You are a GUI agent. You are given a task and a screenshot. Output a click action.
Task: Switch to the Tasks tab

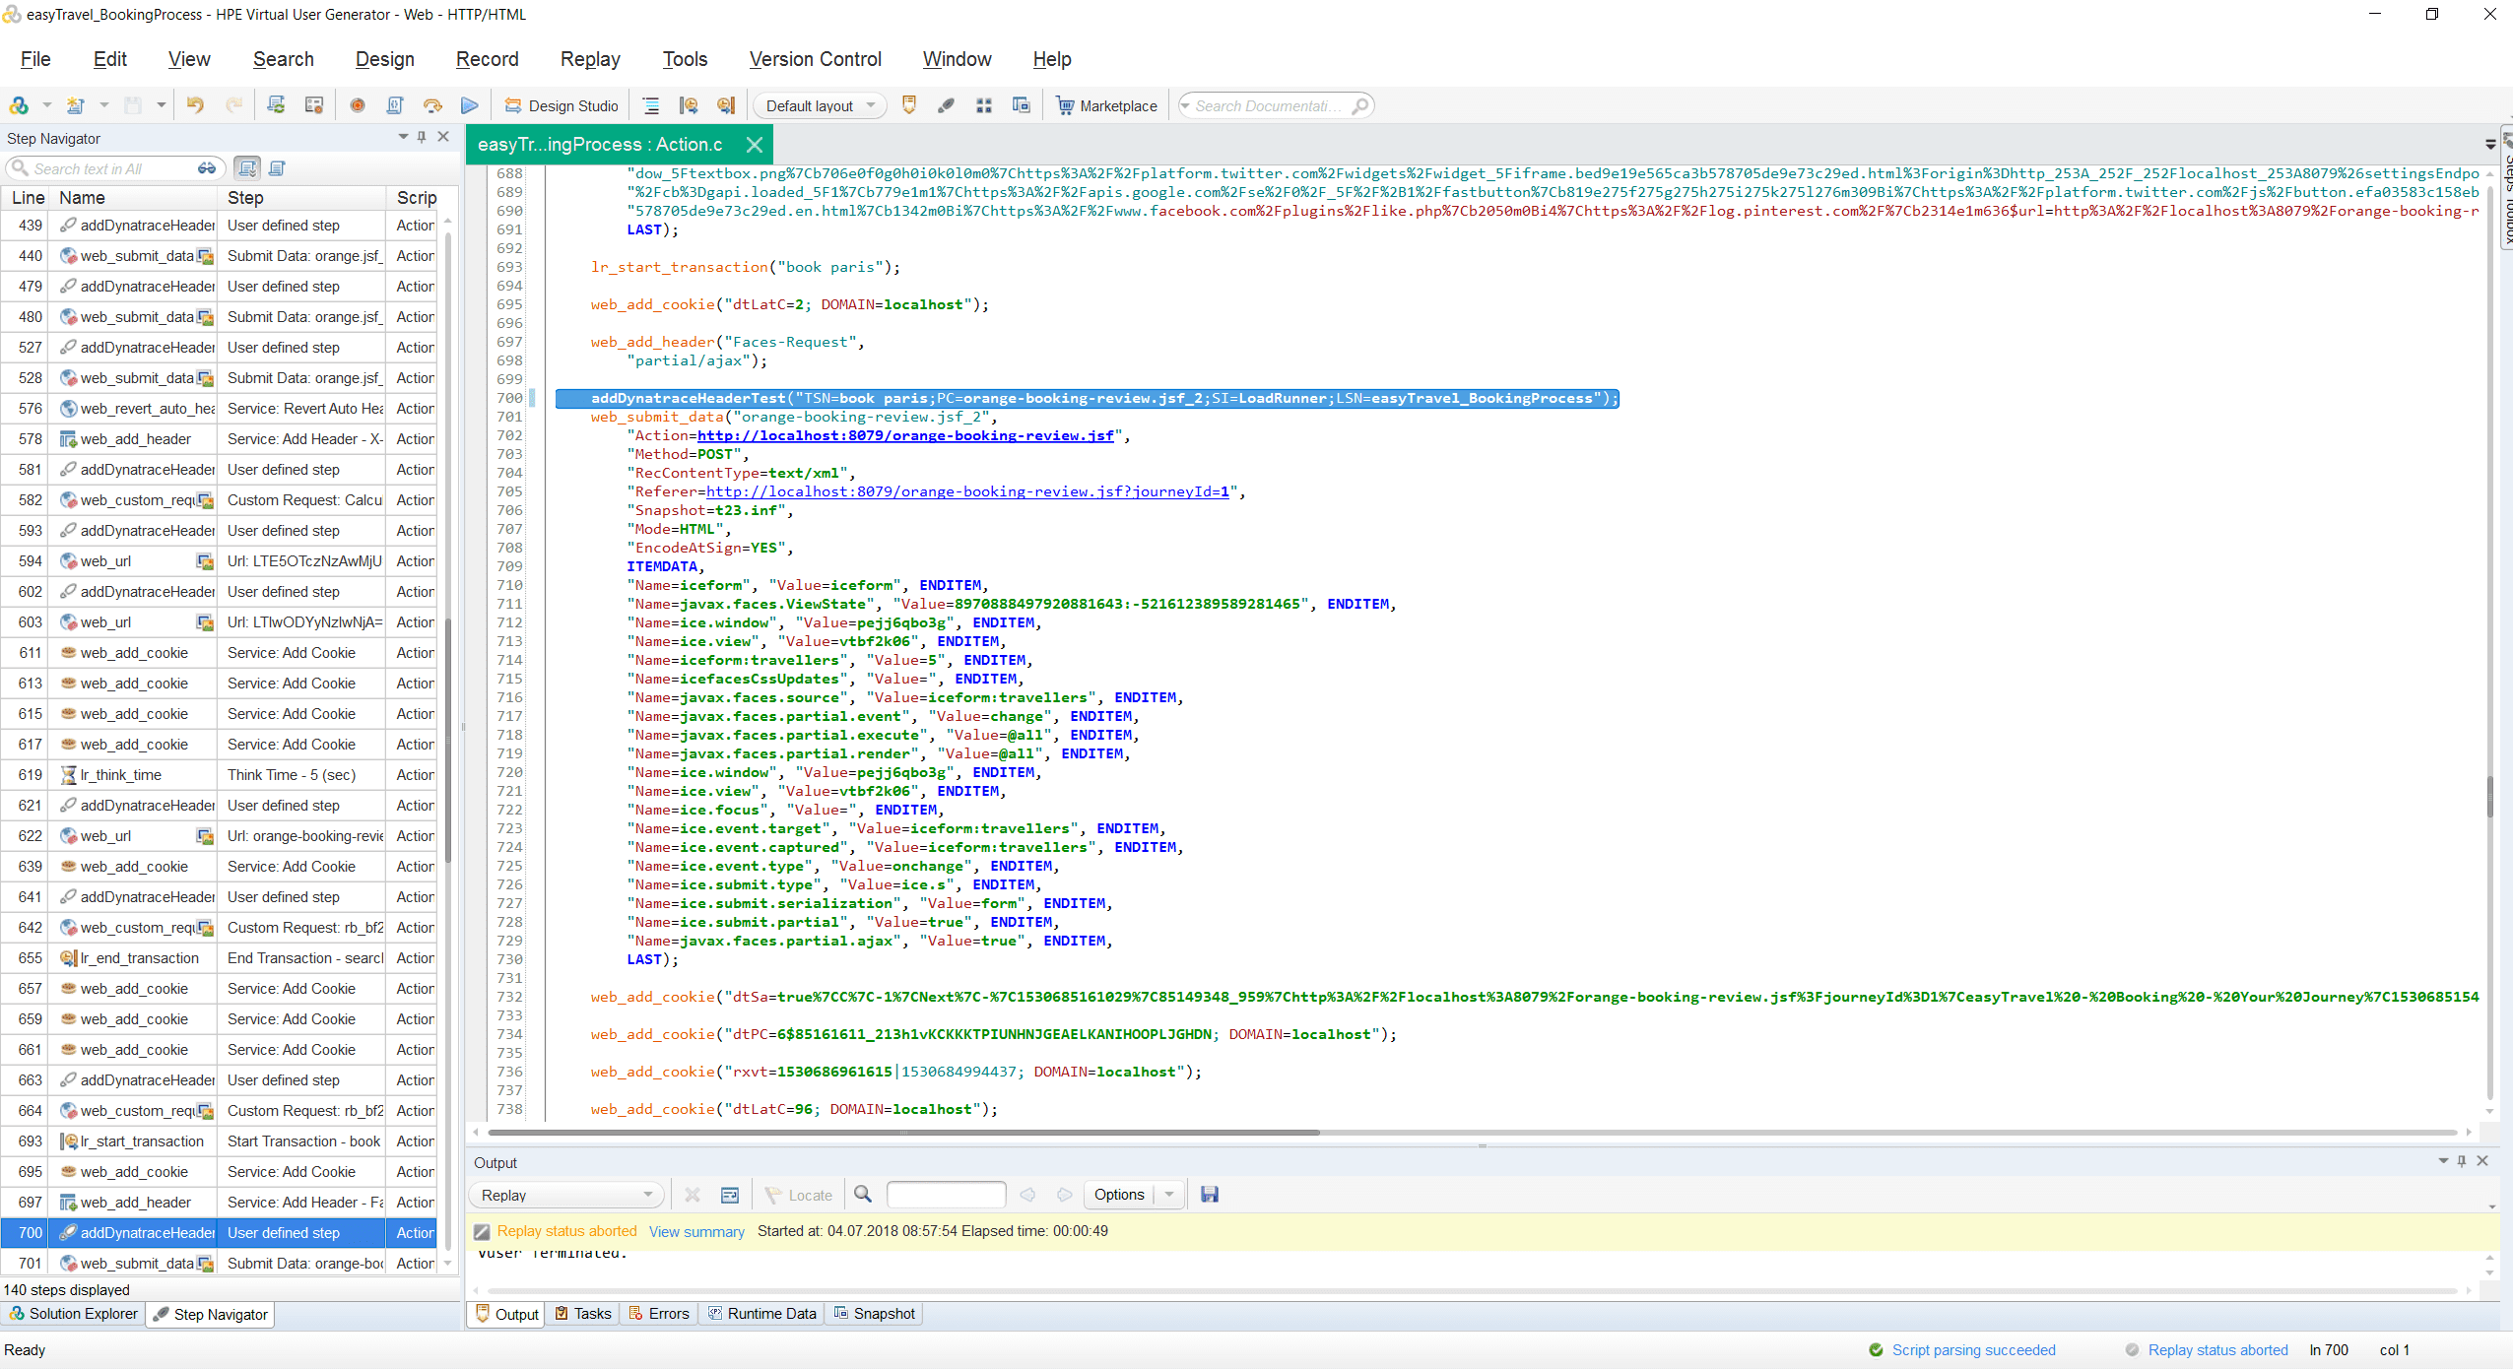pyautogui.click(x=583, y=1314)
